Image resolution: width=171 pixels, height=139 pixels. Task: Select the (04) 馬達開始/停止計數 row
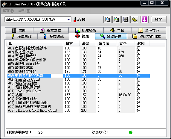tap(79, 60)
